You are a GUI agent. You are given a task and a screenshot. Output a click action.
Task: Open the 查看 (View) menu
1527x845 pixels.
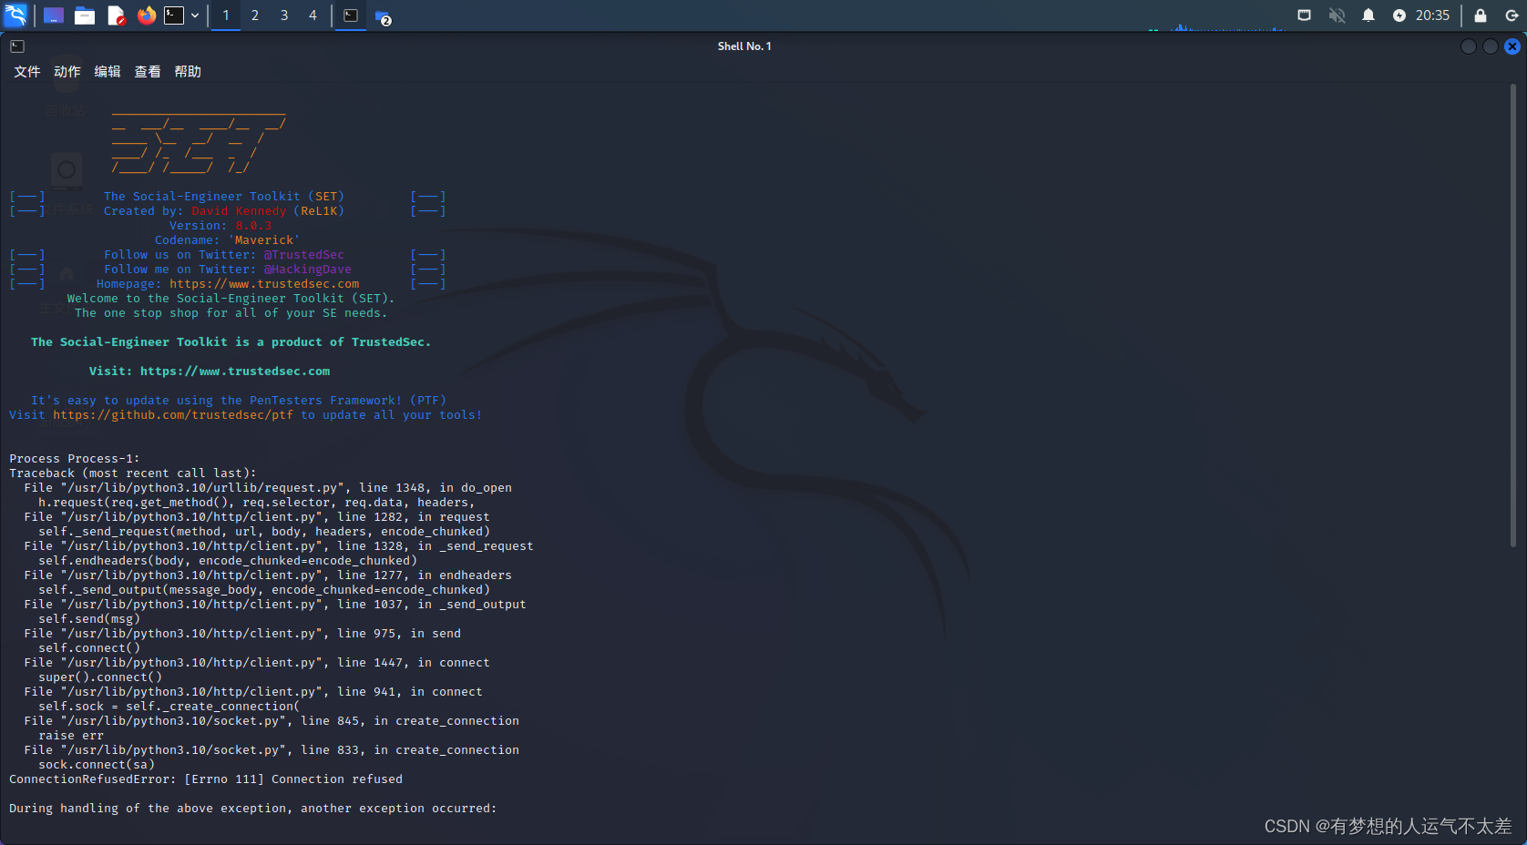coord(148,71)
